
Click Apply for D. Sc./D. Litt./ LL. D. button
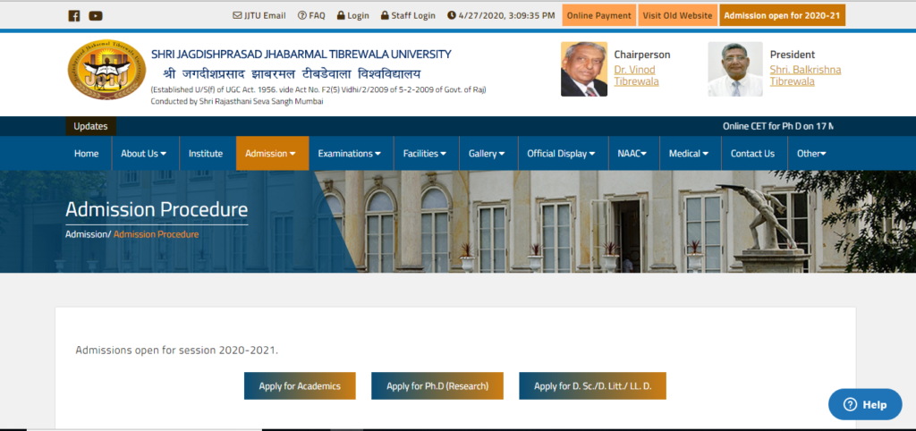click(x=592, y=386)
